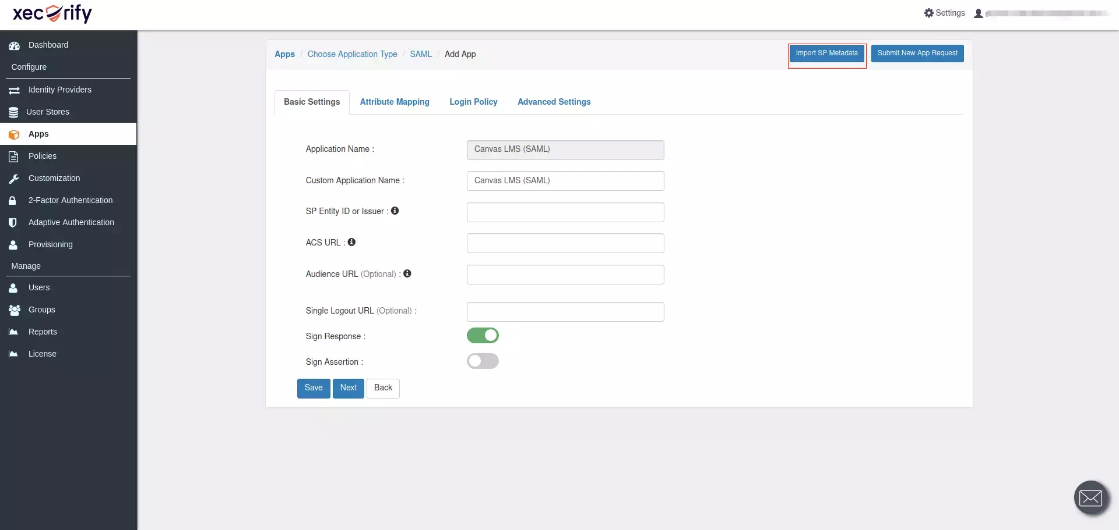
Task: Select Identity Providers in sidebar
Action: coord(59,90)
